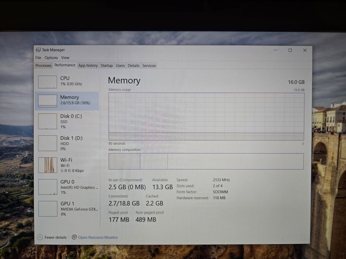Open the Users tab
Viewport: 346px width, 259px height.
tap(120, 65)
